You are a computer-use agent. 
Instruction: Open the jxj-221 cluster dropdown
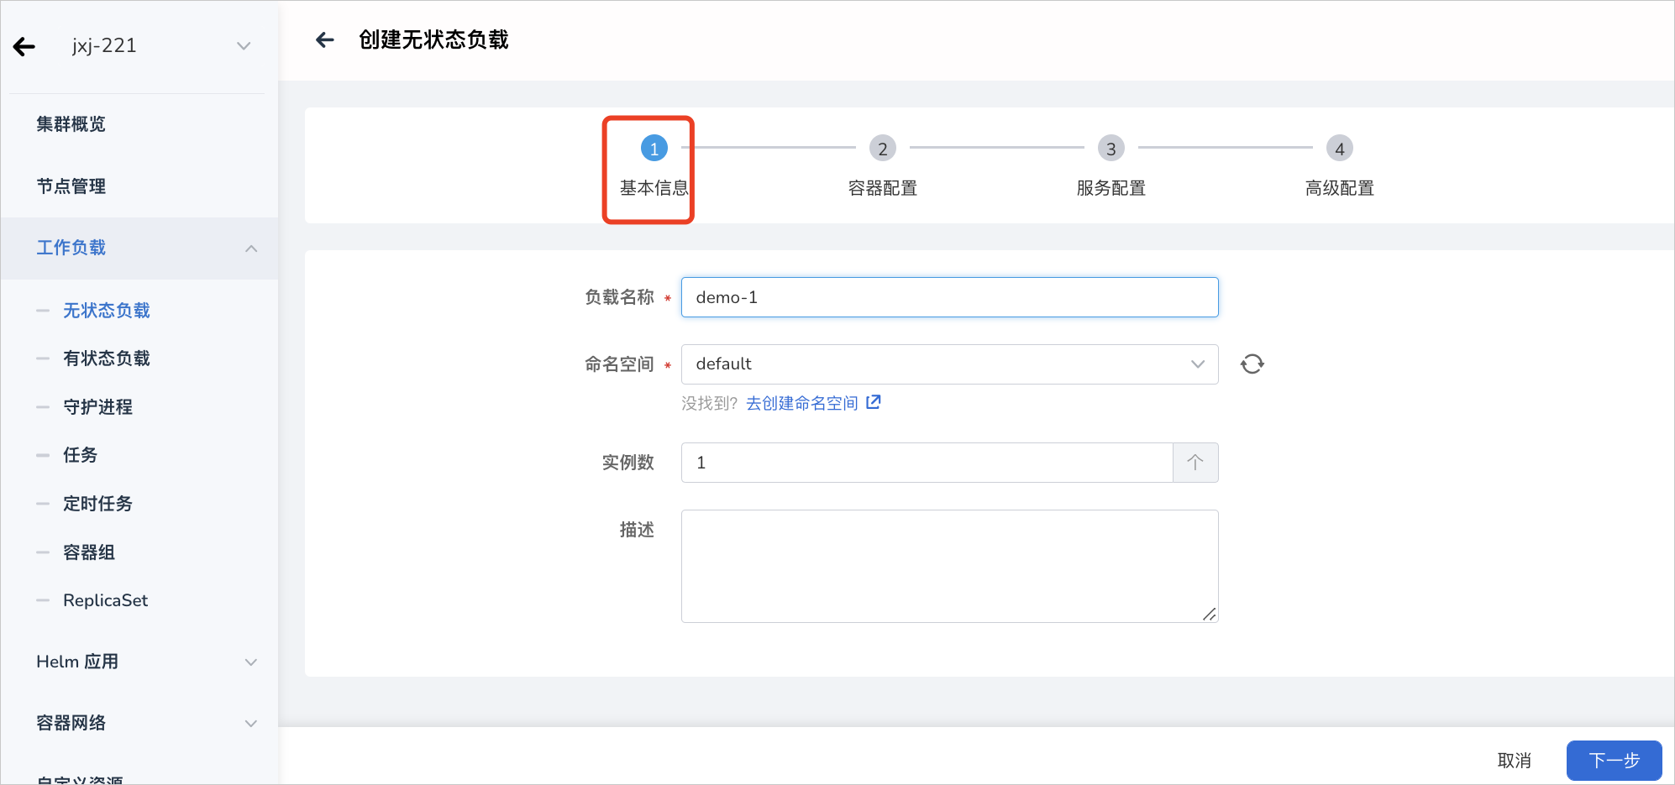click(x=244, y=46)
